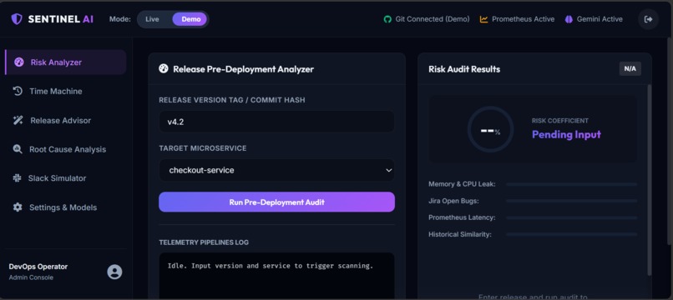Expand dropdown using the chevron arrow

click(388, 170)
